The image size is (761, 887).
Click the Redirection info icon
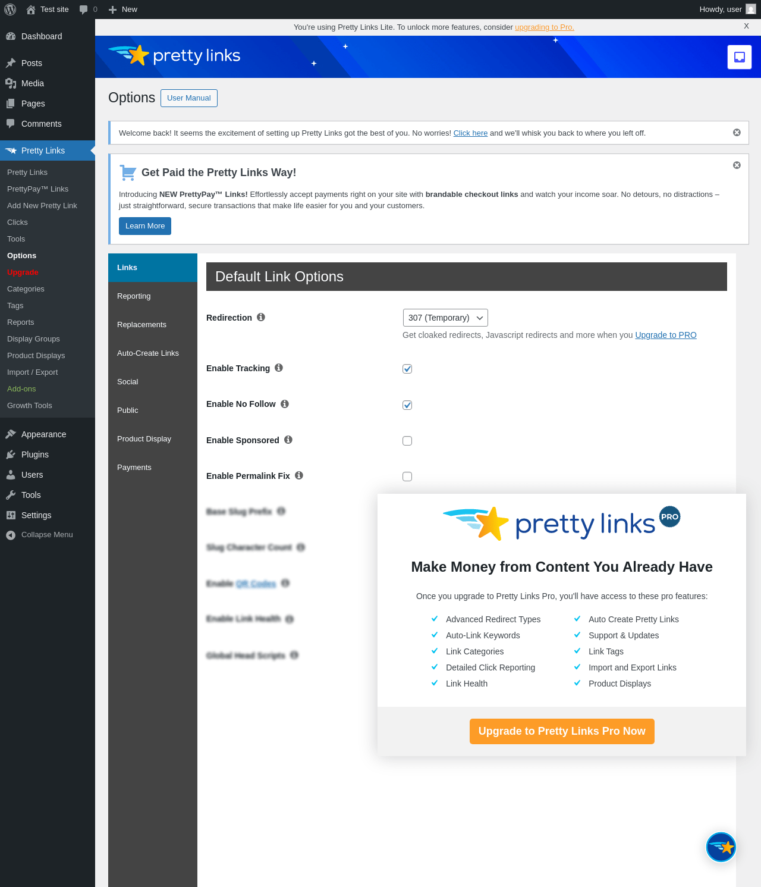point(261,317)
